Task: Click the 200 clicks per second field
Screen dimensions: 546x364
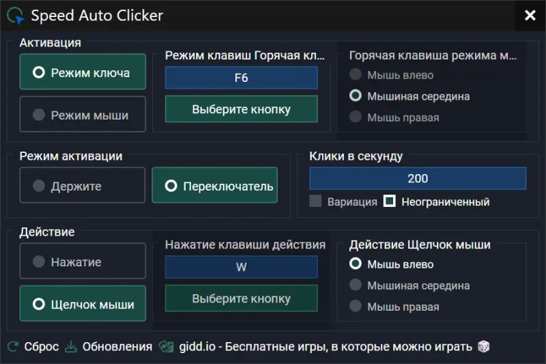Action: click(418, 178)
